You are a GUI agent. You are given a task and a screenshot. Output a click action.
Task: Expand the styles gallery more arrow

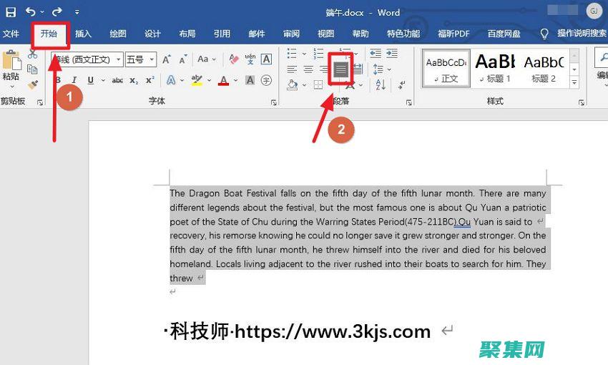(x=574, y=83)
